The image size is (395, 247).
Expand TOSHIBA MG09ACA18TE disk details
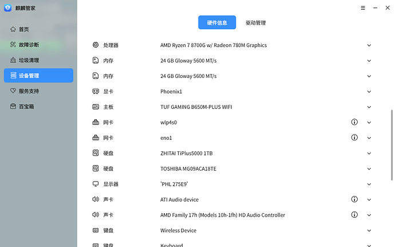click(x=369, y=169)
